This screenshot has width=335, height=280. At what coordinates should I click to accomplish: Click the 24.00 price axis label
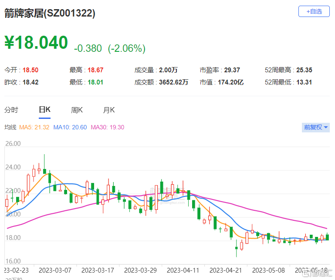pos(13,167)
